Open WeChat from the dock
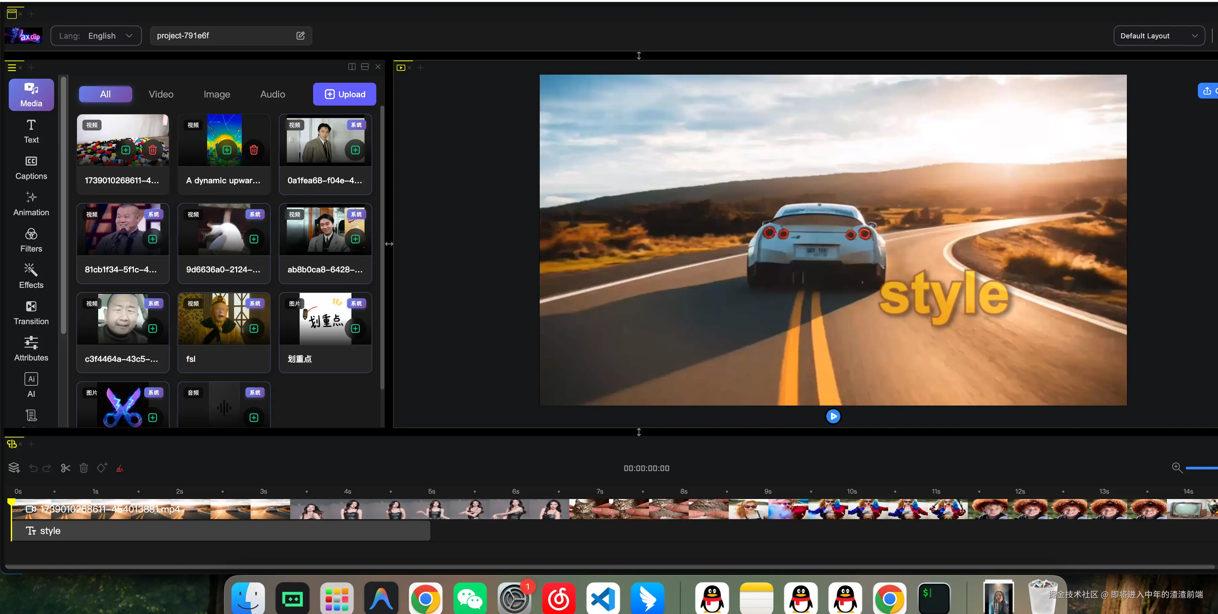Image resolution: width=1218 pixels, height=614 pixels. tap(469, 599)
